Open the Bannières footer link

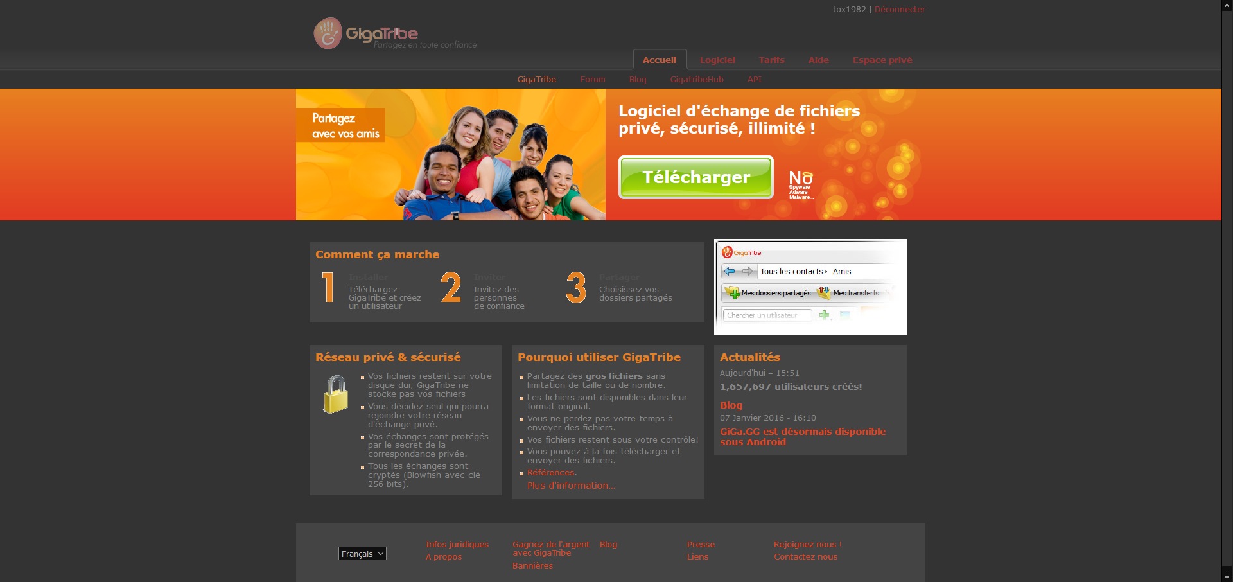532,566
